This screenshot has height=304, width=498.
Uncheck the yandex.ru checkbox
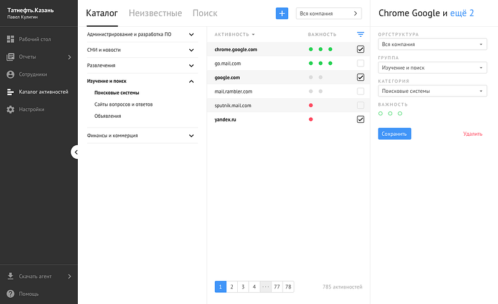(360, 119)
